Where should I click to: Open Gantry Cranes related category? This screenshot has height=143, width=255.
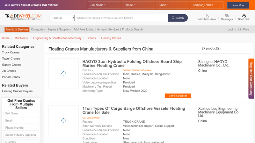11,65
